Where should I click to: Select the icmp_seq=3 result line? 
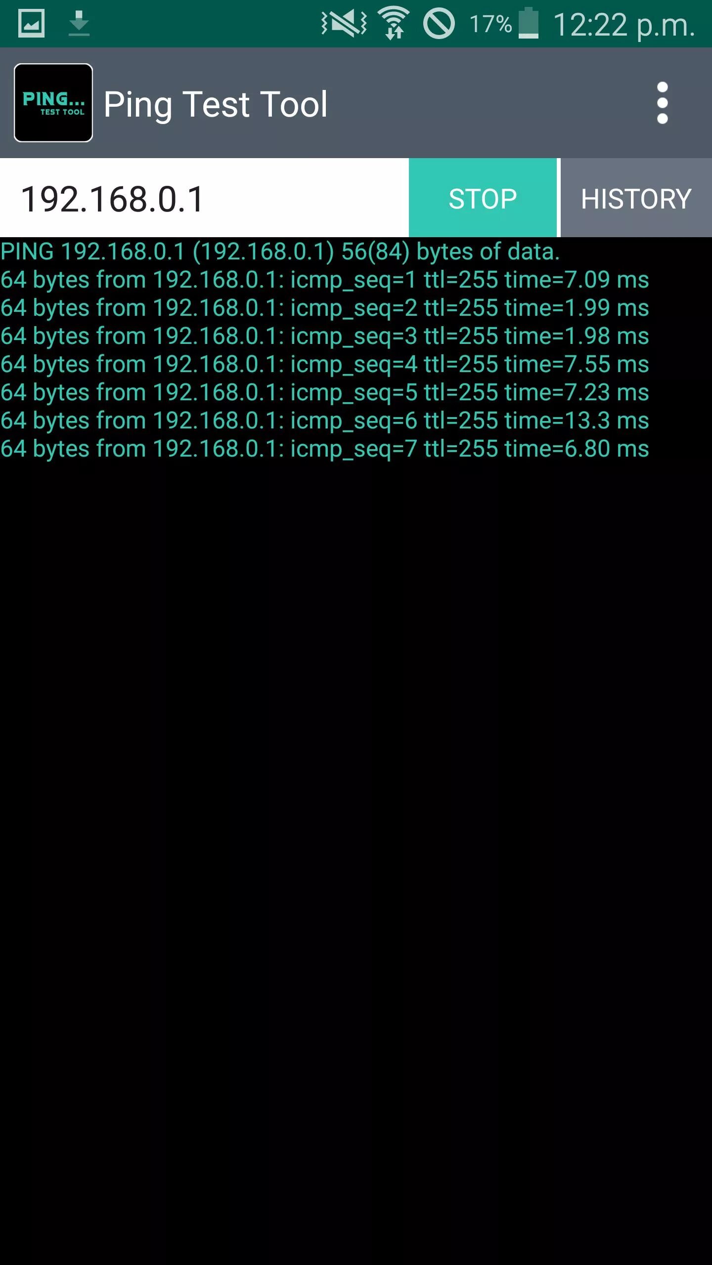324,336
